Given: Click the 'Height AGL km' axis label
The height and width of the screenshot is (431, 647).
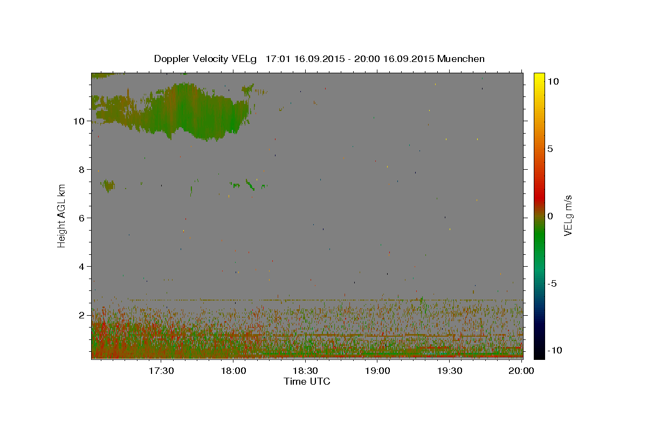Looking at the screenshot, I should coord(61,215).
